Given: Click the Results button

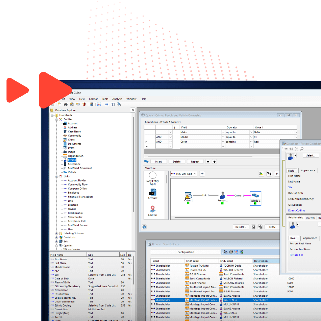Looking at the screenshot, I should [240, 227].
